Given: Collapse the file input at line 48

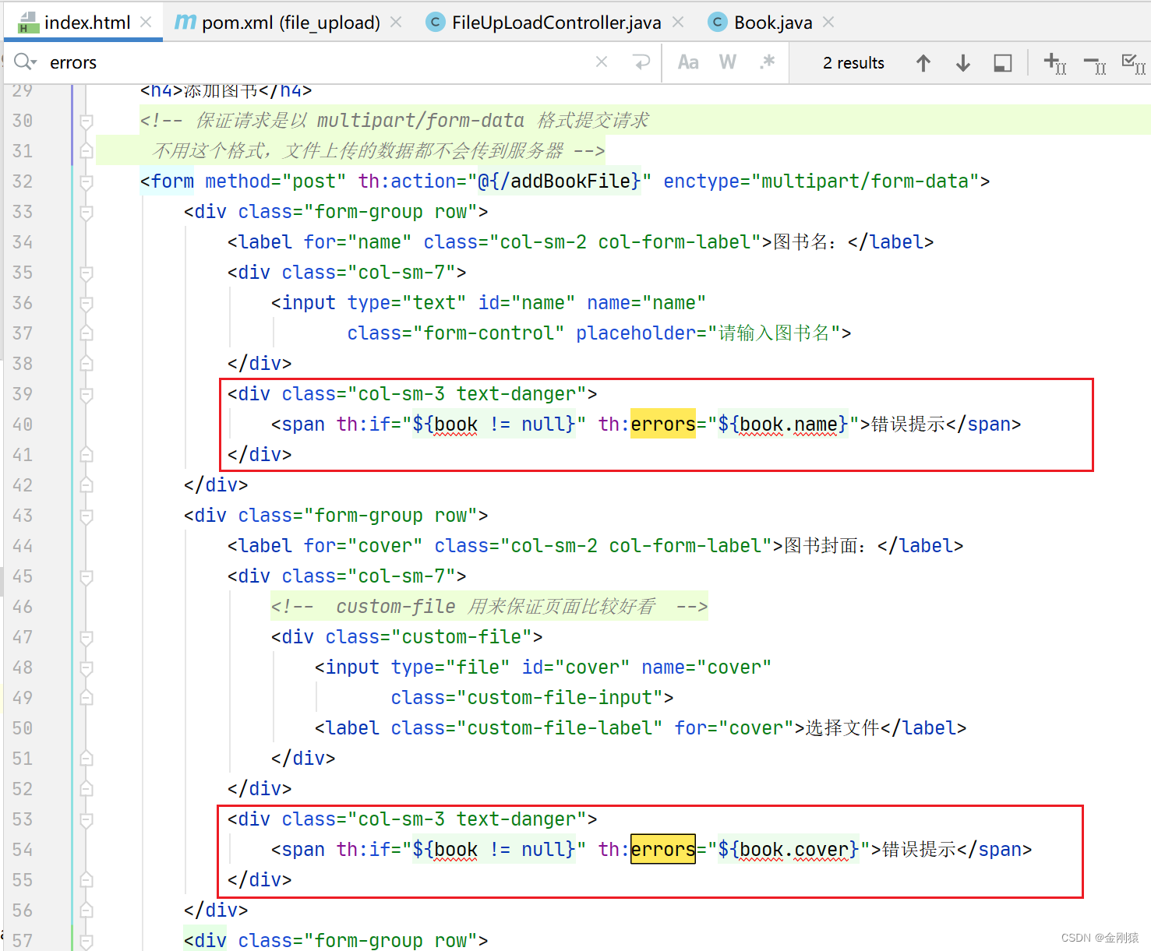Looking at the screenshot, I should [87, 667].
